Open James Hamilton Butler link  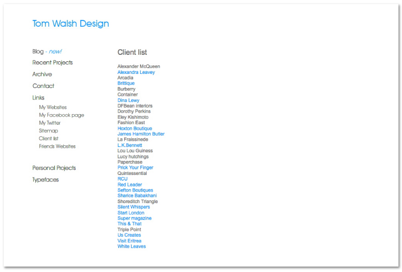pyautogui.click(x=141, y=134)
